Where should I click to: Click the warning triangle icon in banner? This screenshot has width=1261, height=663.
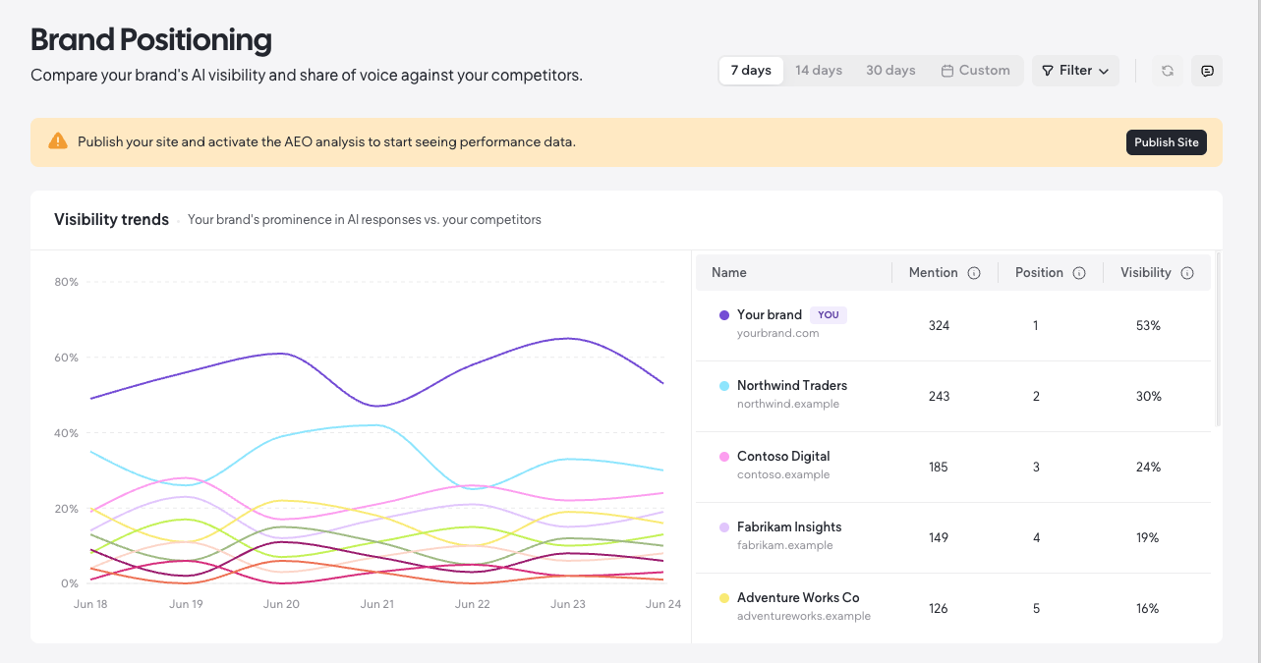click(x=58, y=141)
